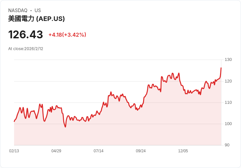Select the 04/29 date on the x-axis
This screenshot has width=241, height=168.
[x=56, y=151]
